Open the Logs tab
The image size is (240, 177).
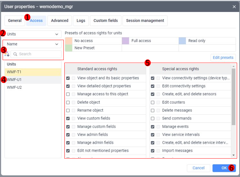point(81,21)
